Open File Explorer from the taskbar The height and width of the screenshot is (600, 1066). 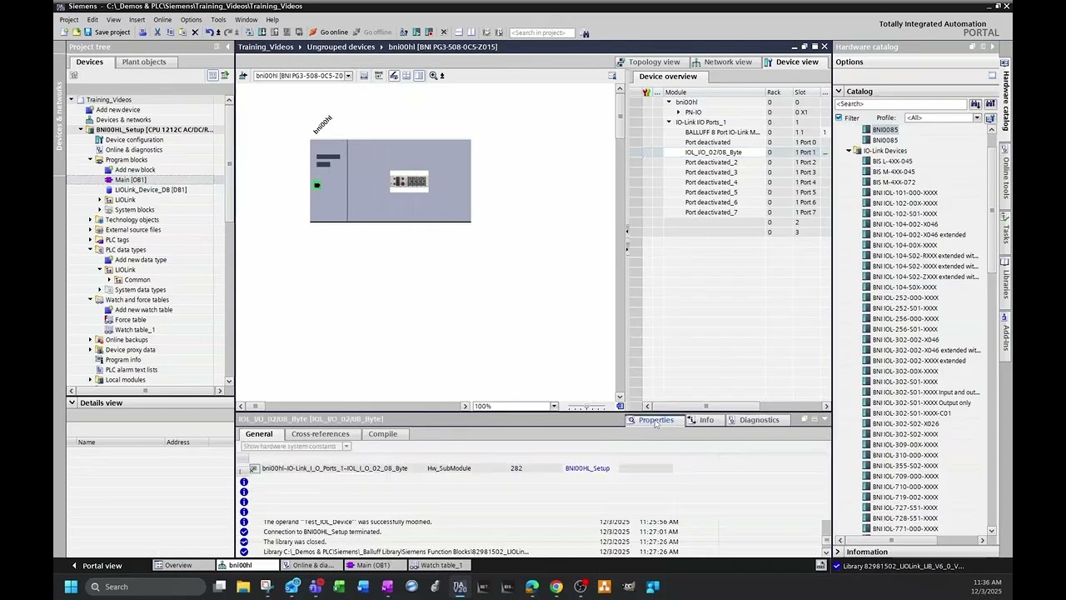[242, 587]
